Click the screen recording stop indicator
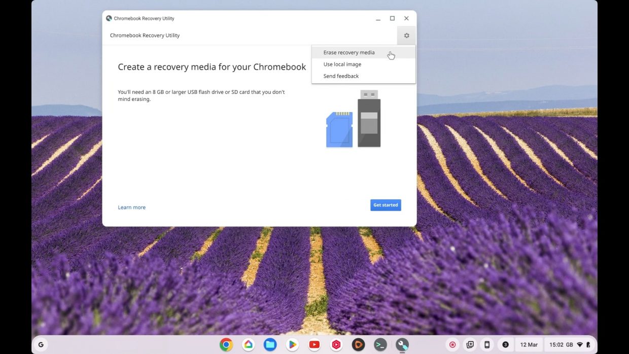This screenshot has height=354, width=629. coord(452,345)
